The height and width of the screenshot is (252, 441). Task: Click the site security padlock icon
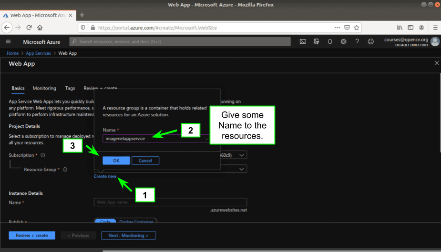(93, 28)
